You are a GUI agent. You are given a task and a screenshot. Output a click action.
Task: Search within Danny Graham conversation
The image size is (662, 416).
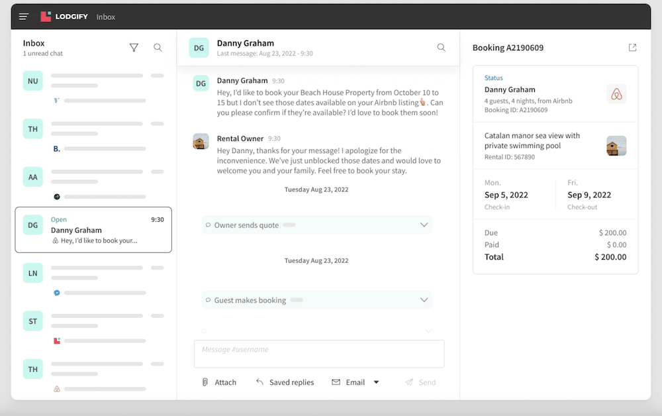(x=441, y=47)
